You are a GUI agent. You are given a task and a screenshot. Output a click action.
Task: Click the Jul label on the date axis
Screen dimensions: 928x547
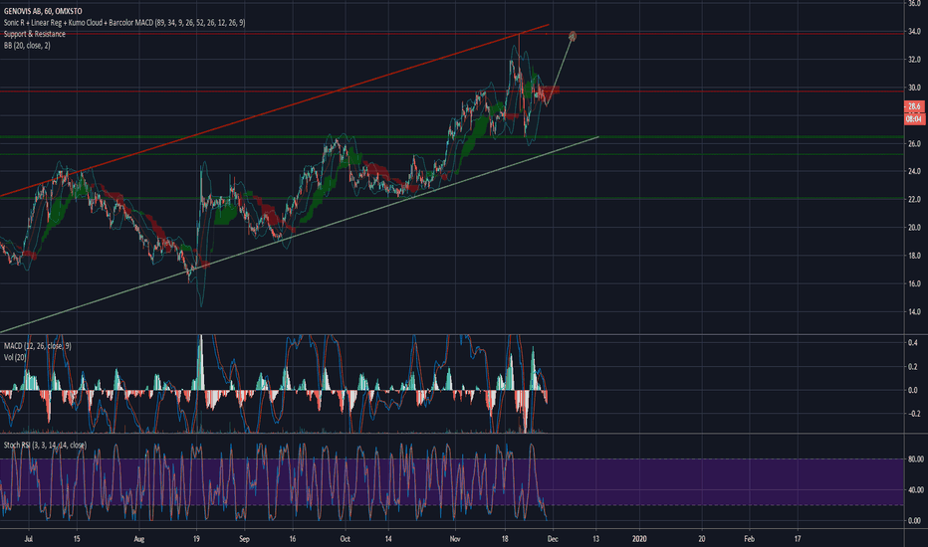point(29,539)
